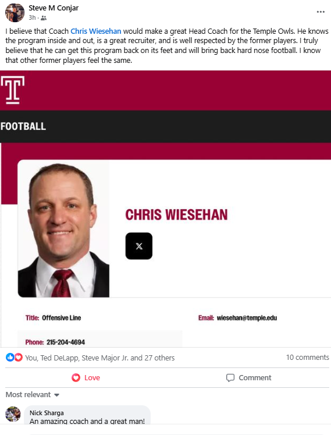Click the X social icon under Chris Wiesehan

point(139,246)
